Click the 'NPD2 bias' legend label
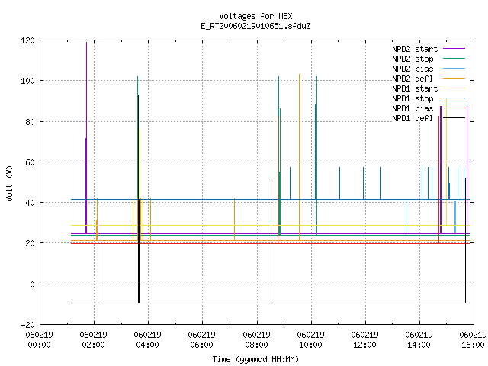The width and height of the screenshot is (488, 366). click(413, 69)
